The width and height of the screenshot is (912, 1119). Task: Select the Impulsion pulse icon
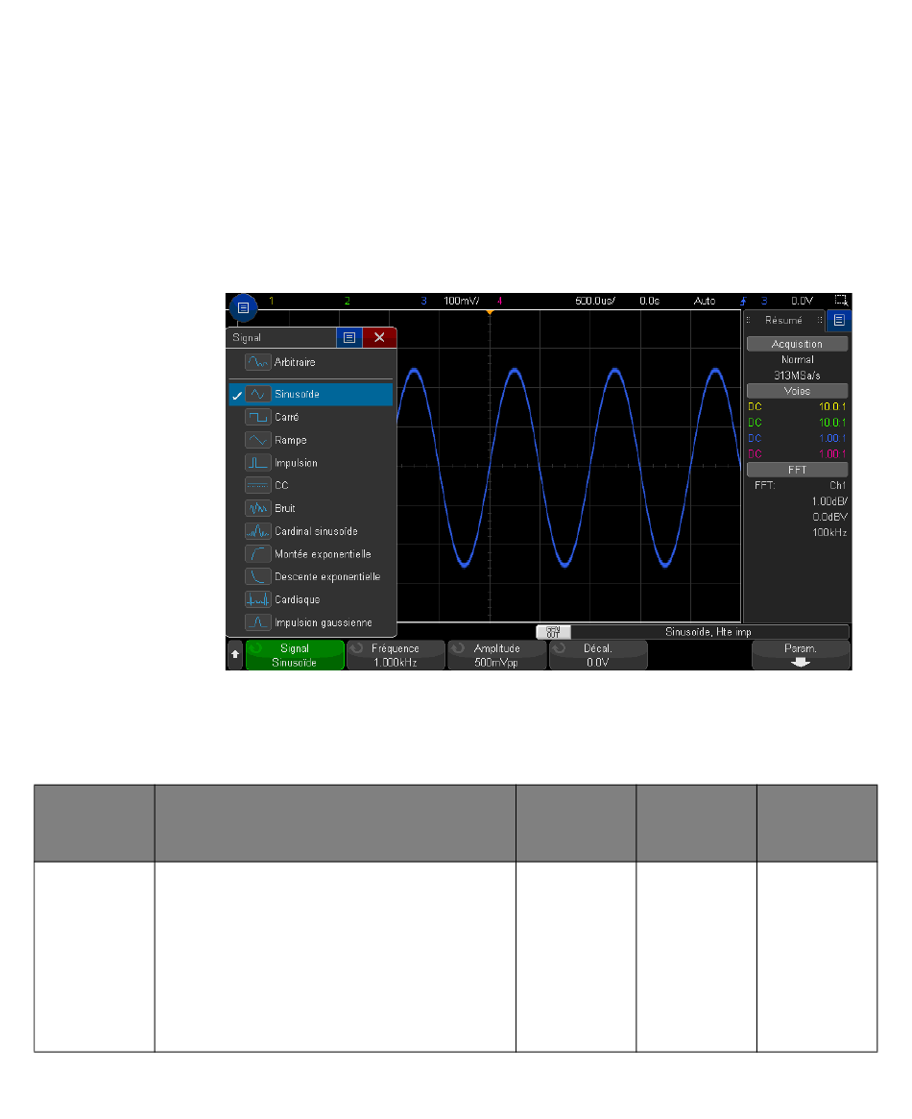click(257, 462)
